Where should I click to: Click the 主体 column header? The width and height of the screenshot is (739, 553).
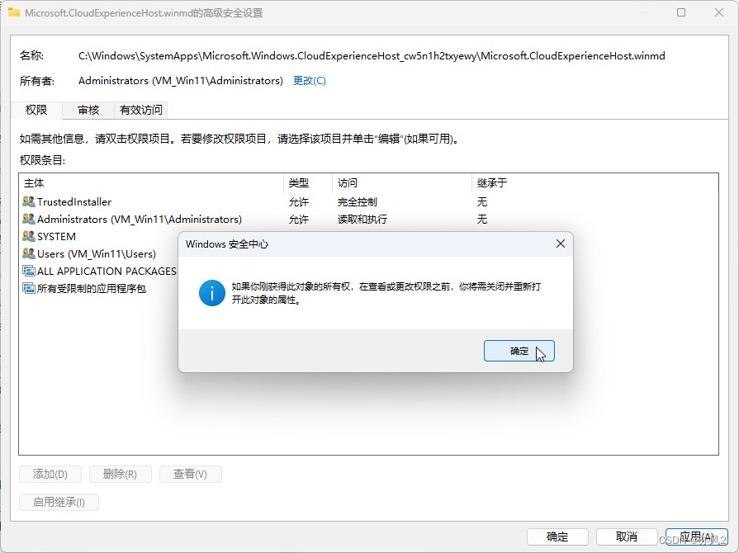click(151, 182)
